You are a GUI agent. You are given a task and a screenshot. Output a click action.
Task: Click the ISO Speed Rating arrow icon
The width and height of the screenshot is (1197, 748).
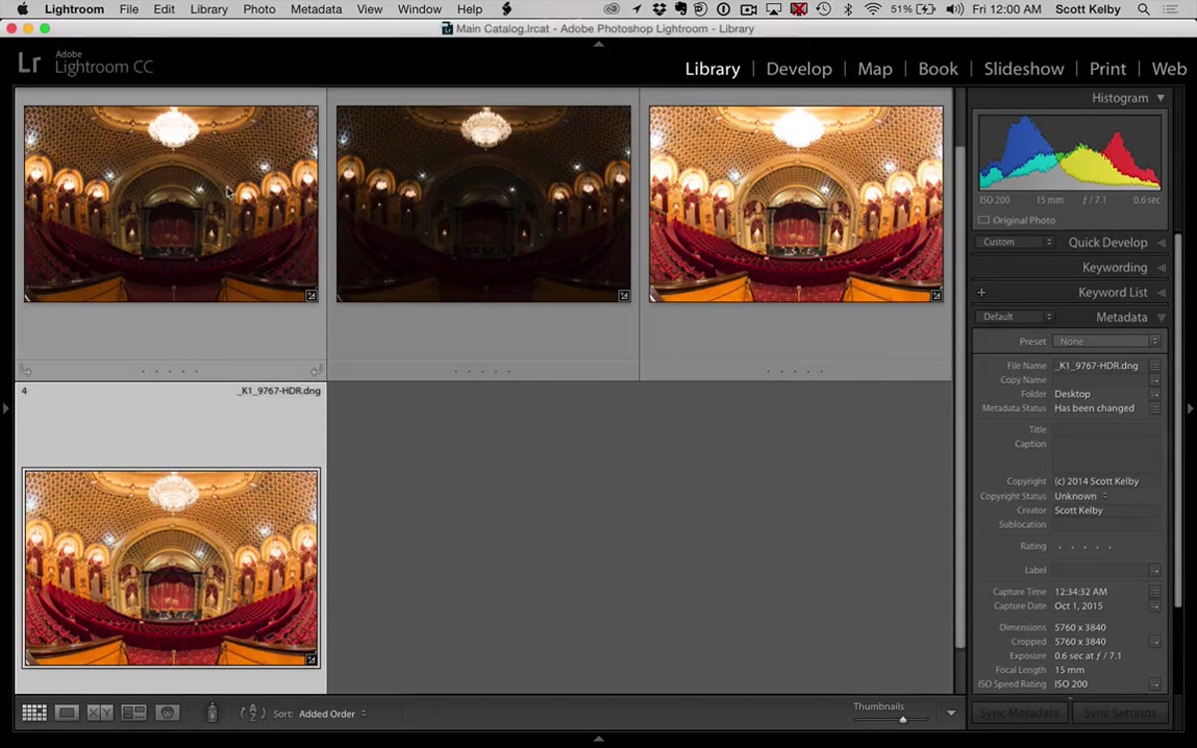(1154, 684)
